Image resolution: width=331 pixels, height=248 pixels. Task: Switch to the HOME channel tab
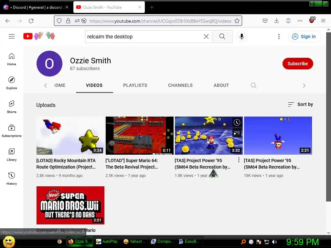point(60,85)
